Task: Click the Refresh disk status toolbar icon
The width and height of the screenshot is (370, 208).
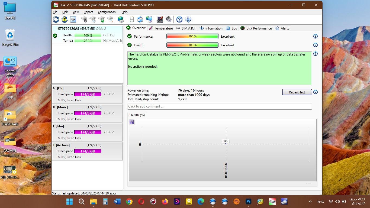Action: point(56,19)
